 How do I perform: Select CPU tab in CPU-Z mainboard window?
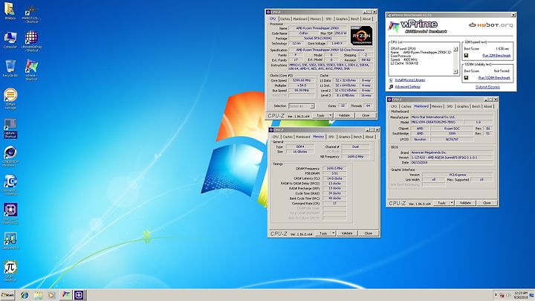394,106
